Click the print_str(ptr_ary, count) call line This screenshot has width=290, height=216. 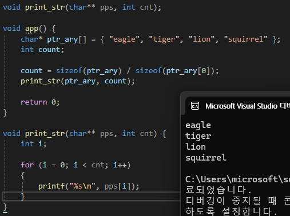(x=78, y=81)
